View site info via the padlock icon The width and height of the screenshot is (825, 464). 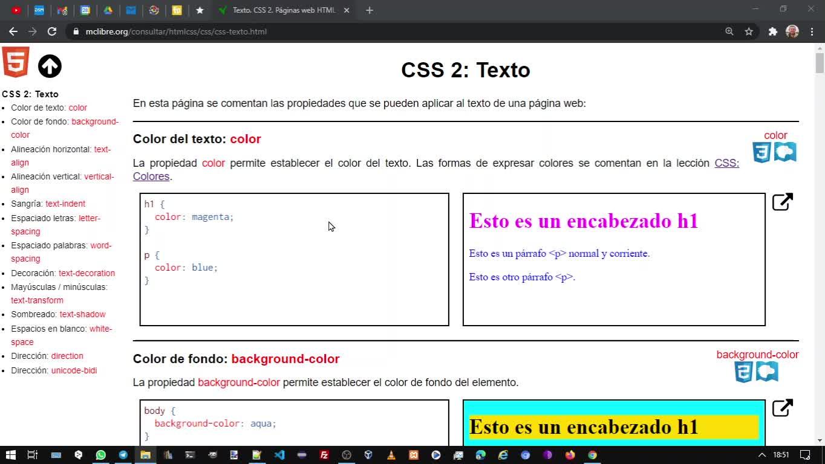tap(76, 31)
